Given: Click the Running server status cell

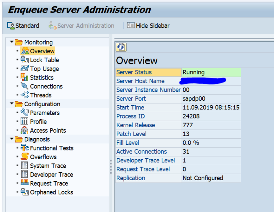Looking at the screenshot, I should click(211, 72).
